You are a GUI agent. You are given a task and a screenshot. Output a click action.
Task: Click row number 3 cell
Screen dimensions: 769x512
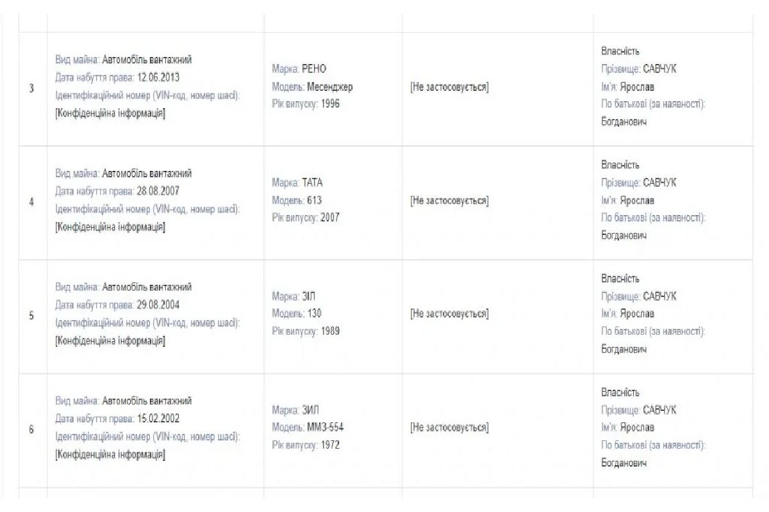click(x=31, y=88)
